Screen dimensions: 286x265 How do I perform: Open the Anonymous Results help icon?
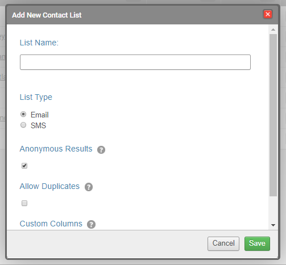[x=101, y=150]
